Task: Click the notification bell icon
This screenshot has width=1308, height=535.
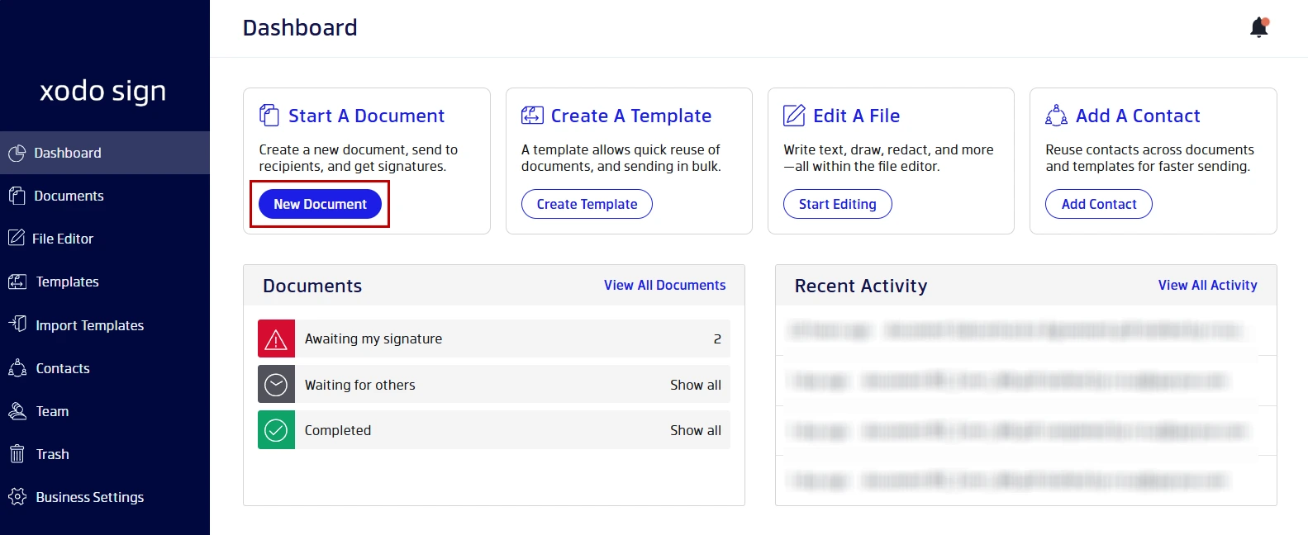Action: point(1258,27)
